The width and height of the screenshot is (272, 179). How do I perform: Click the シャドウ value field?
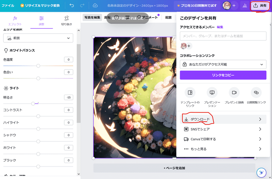click(x=69, y=135)
